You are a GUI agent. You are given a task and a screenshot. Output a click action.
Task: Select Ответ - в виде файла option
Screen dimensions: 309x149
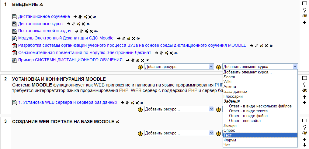260,116
